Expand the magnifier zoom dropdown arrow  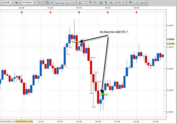click(x=76, y=3)
